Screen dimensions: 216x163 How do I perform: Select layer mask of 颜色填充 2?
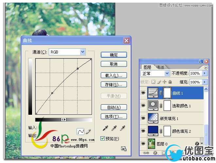click(x=167, y=131)
